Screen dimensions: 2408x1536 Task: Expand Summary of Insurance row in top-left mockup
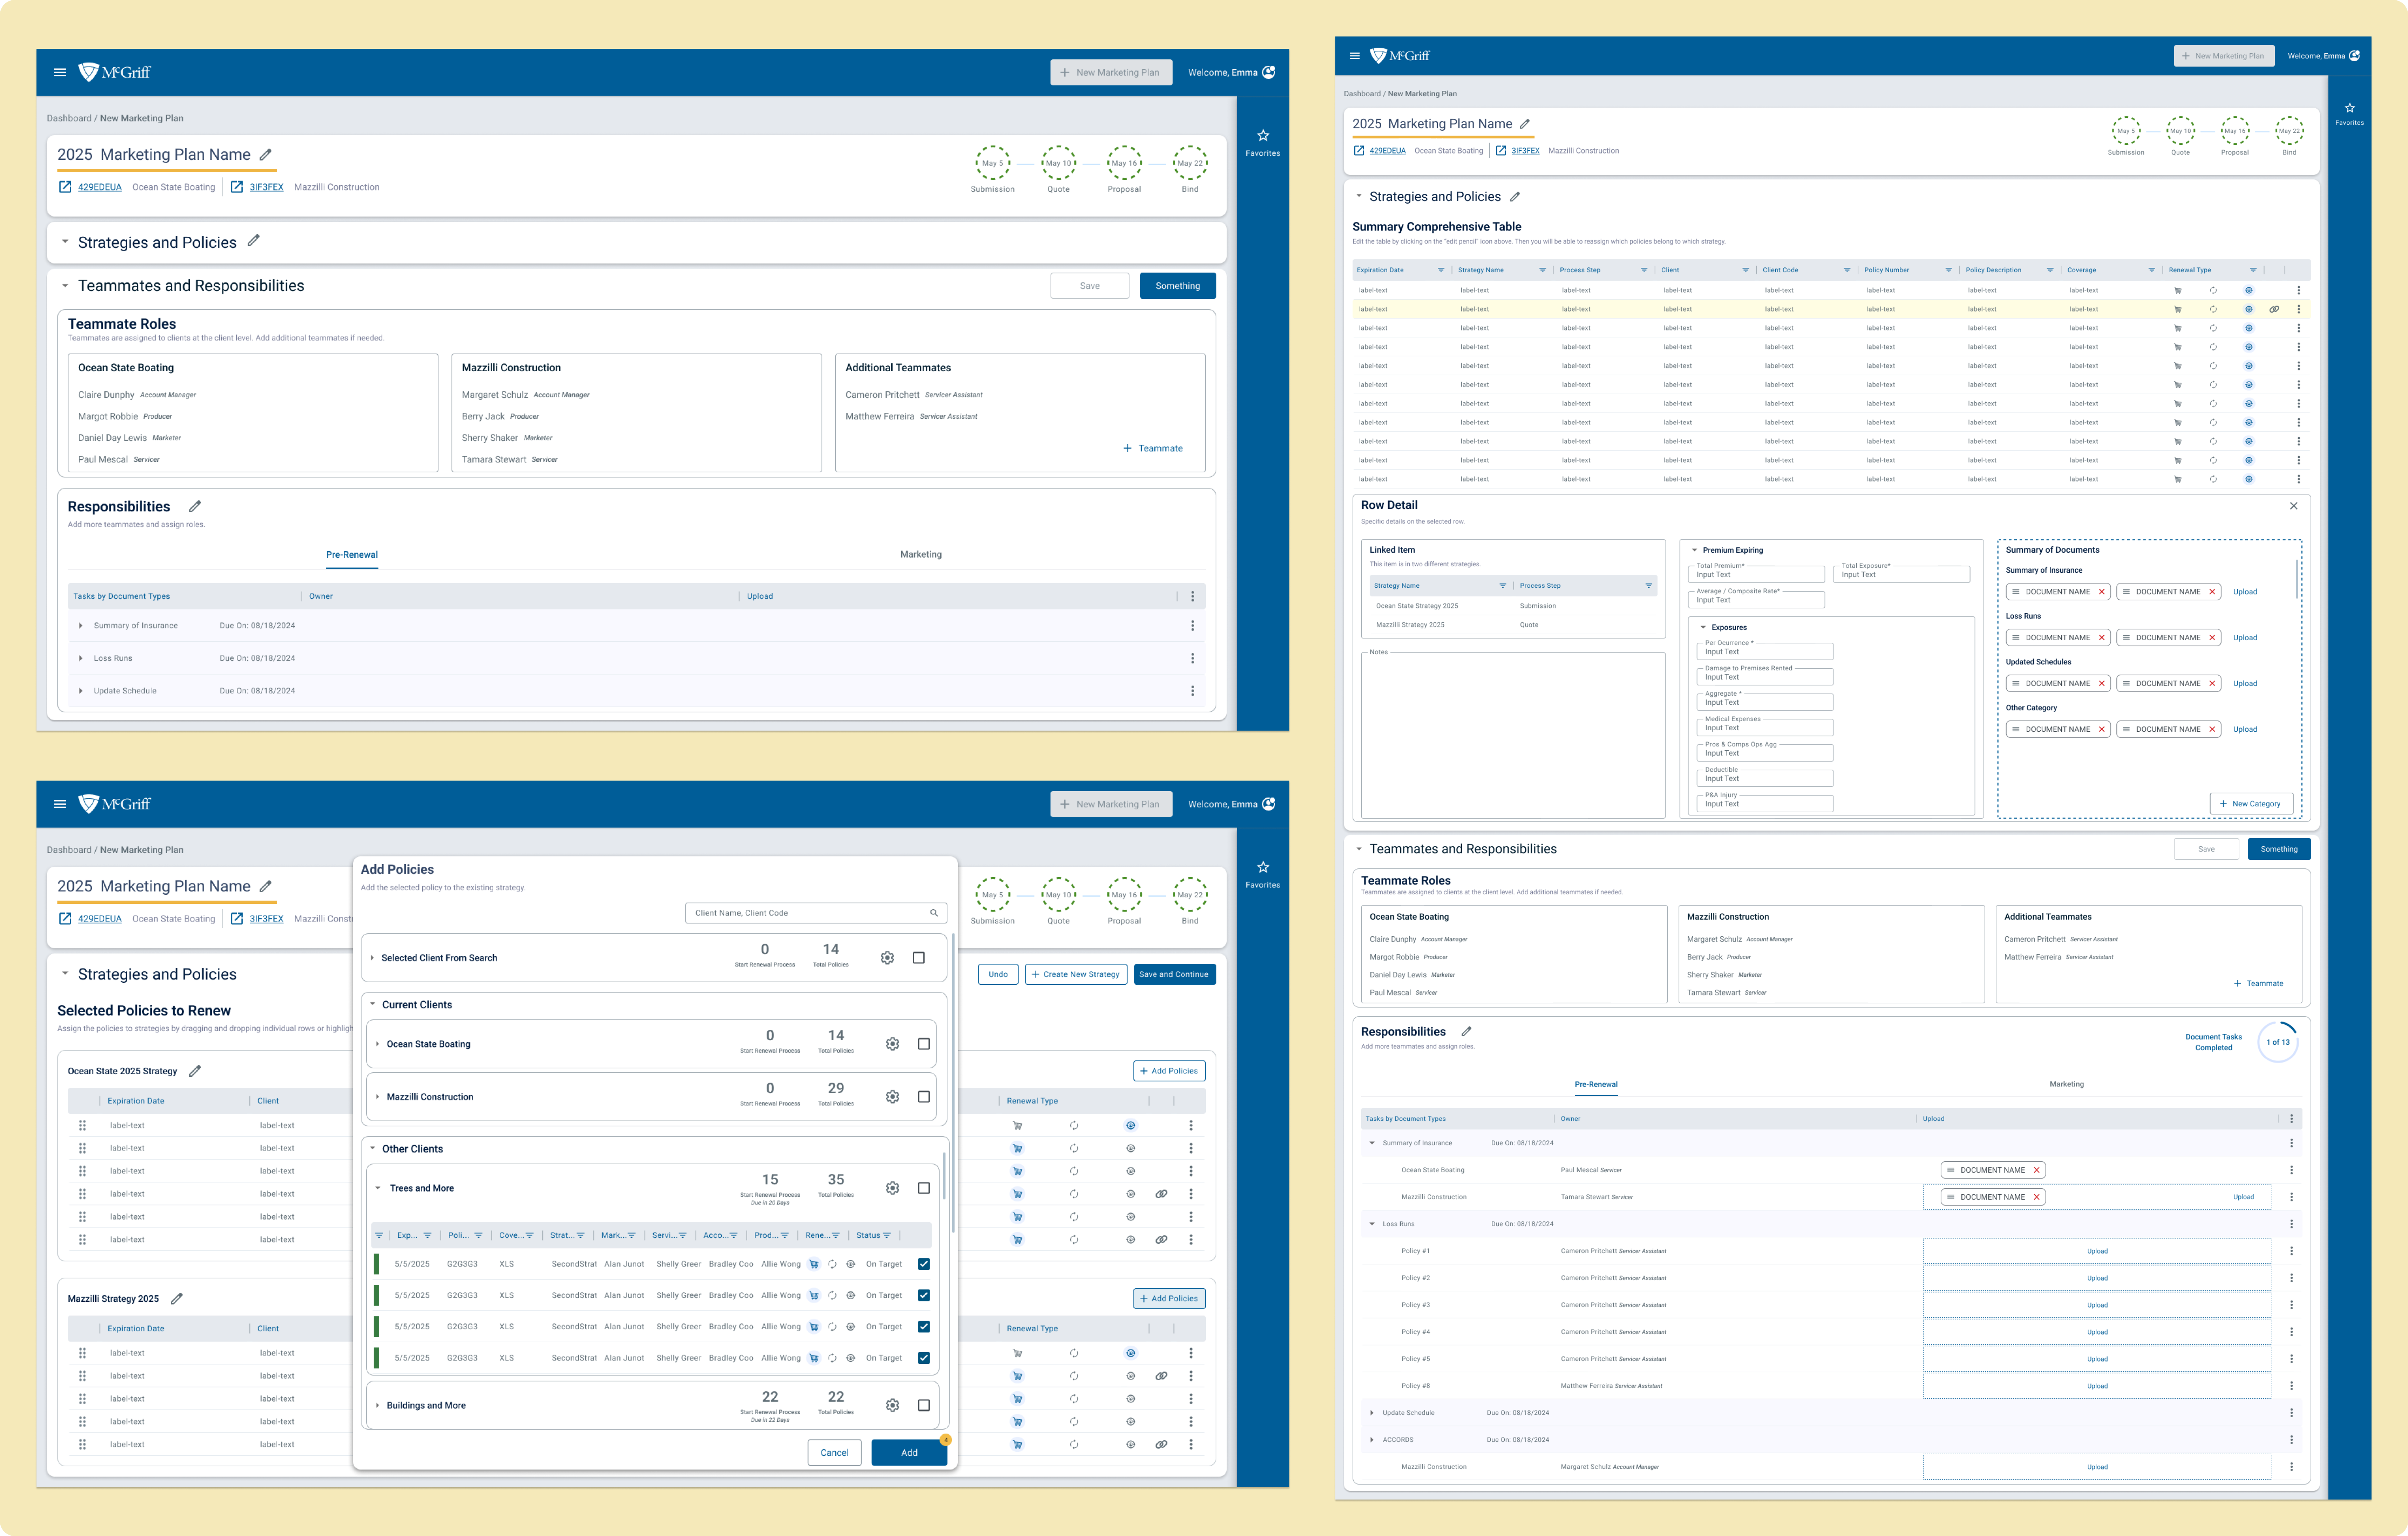click(x=81, y=626)
